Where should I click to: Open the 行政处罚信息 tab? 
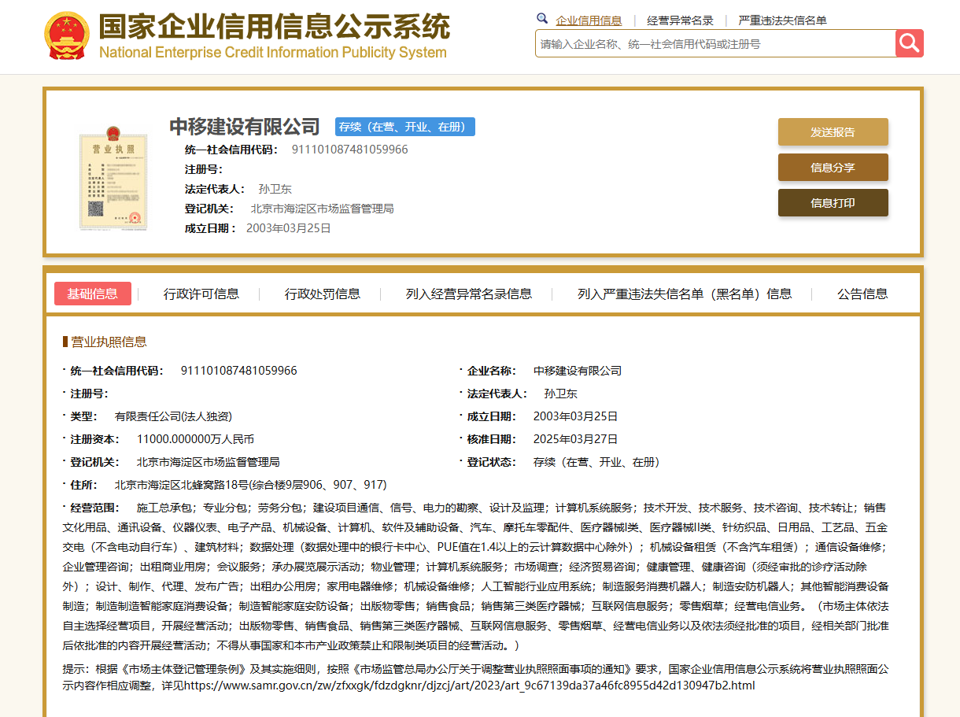pyautogui.click(x=323, y=294)
